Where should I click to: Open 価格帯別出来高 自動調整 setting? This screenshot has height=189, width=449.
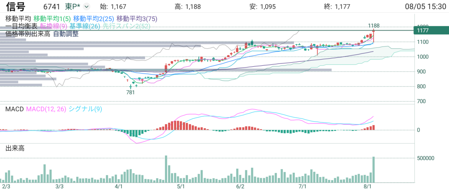pyautogui.click(x=42, y=34)
